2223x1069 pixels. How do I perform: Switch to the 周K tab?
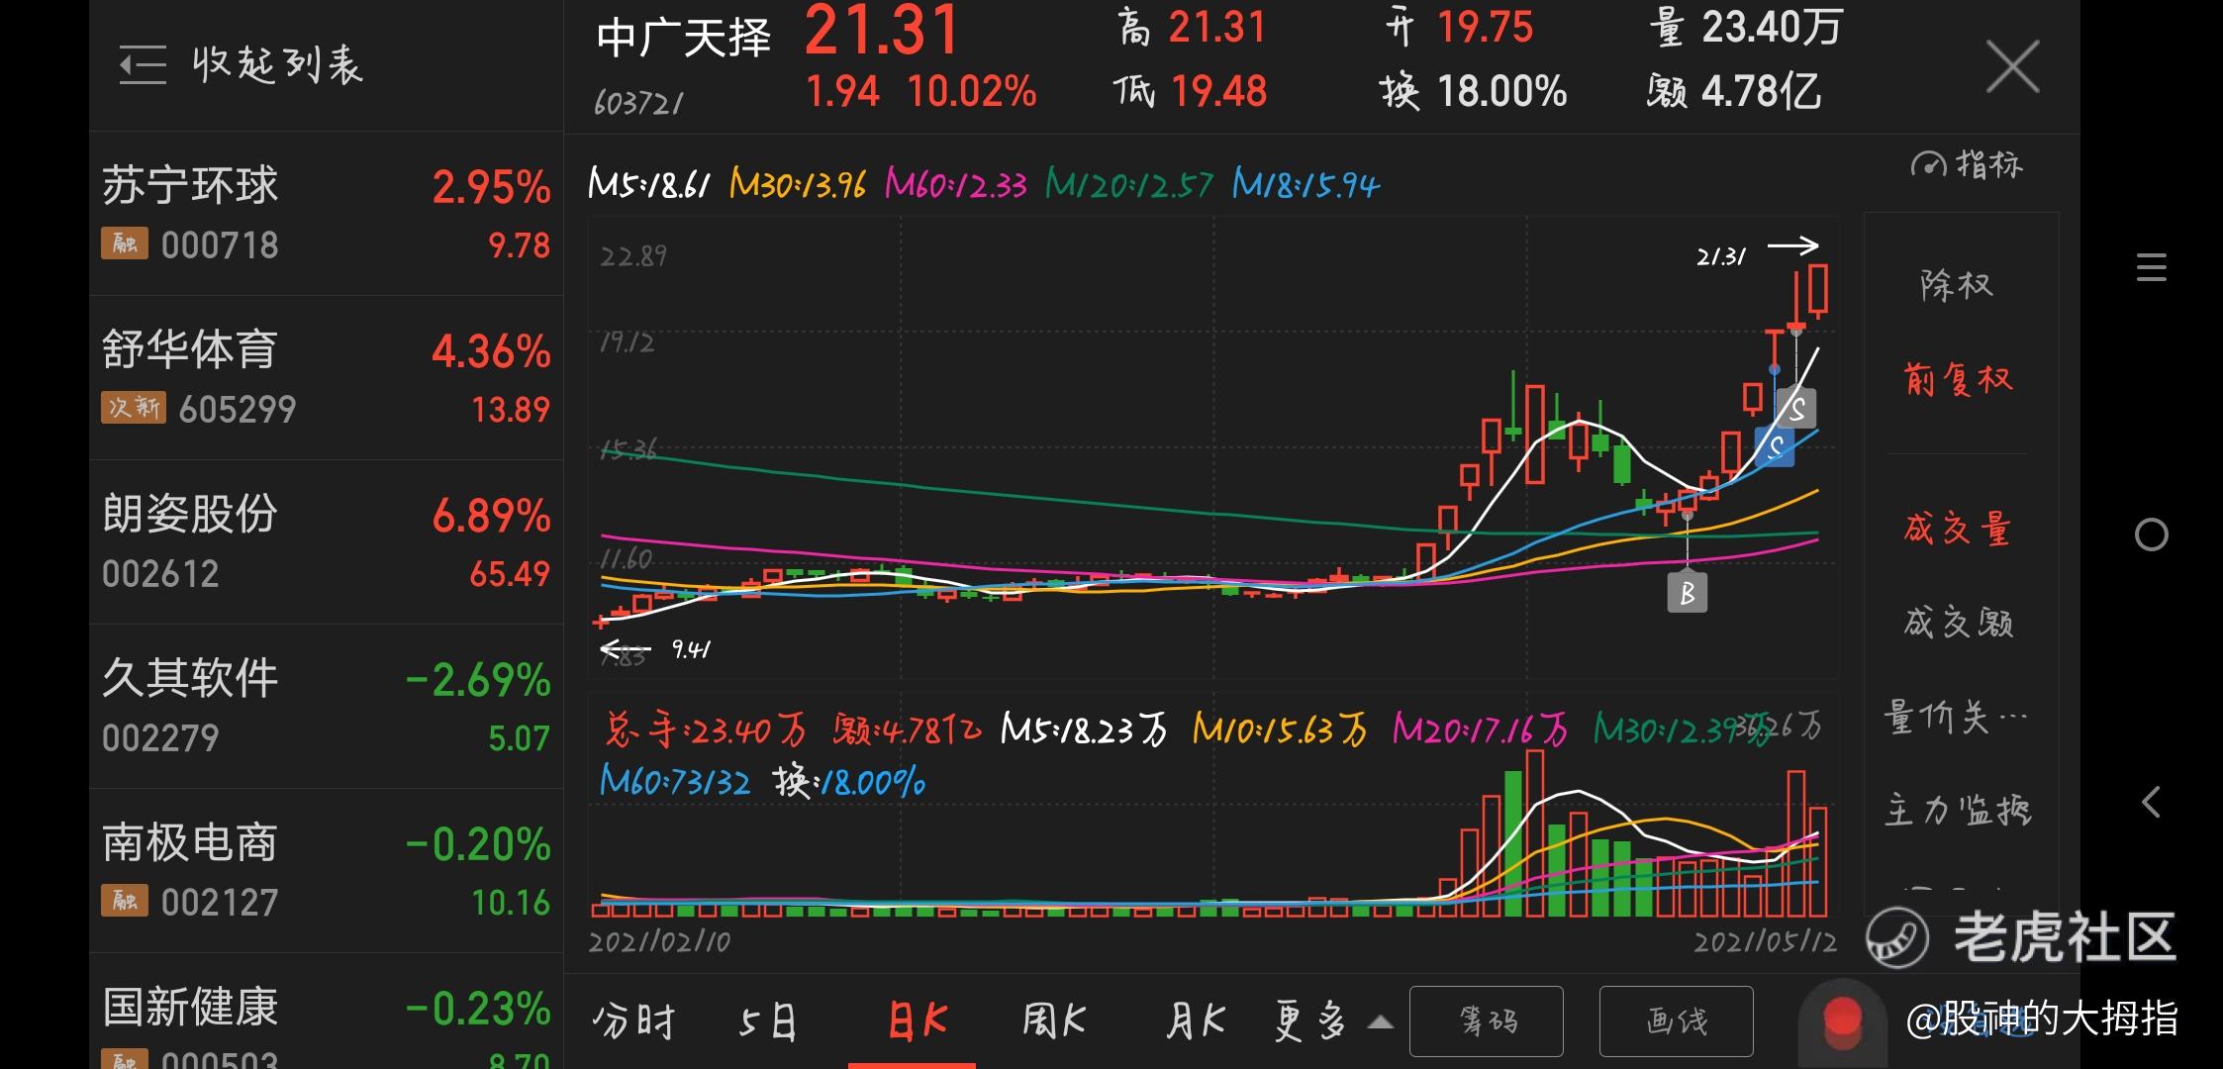coord(1053,1021)
